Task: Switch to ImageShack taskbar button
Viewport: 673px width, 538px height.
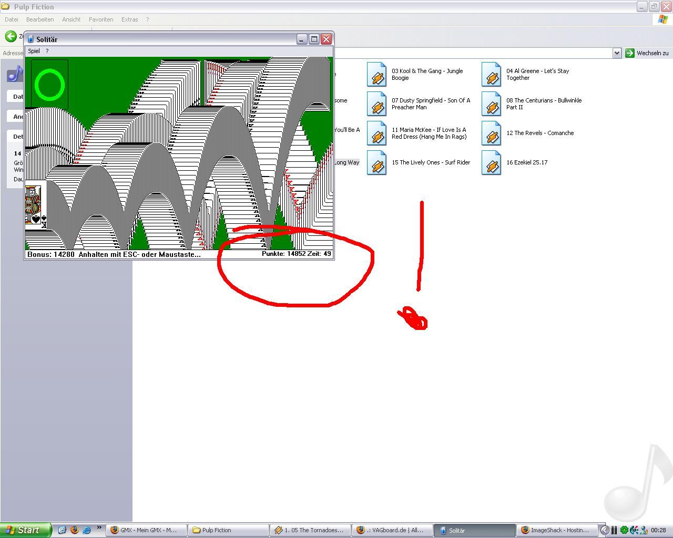Action: (557, 530)
